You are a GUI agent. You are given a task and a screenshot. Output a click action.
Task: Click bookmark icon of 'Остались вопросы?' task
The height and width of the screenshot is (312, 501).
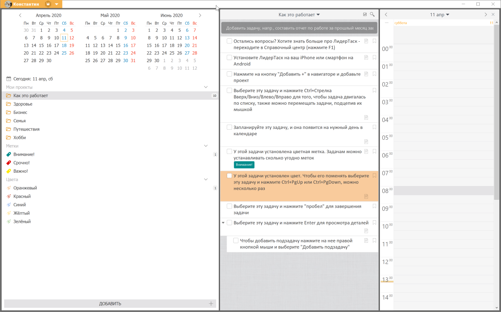[x=374, y=41]
